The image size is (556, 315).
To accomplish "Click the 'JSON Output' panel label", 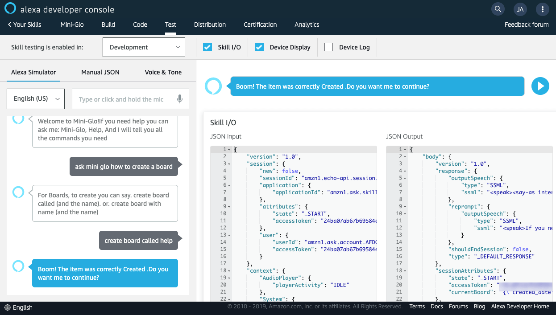I will click(x=404, y=136).
